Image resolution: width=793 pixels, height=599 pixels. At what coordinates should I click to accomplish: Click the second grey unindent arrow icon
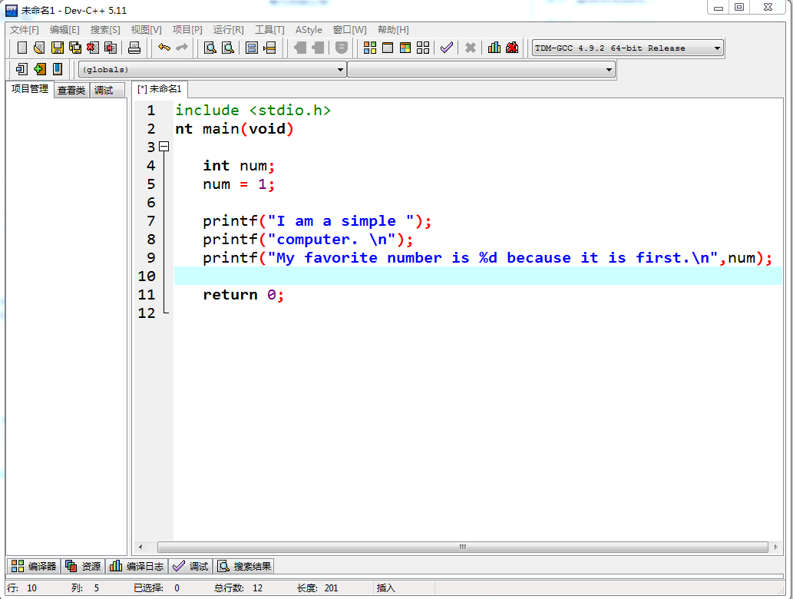(318, 48)
